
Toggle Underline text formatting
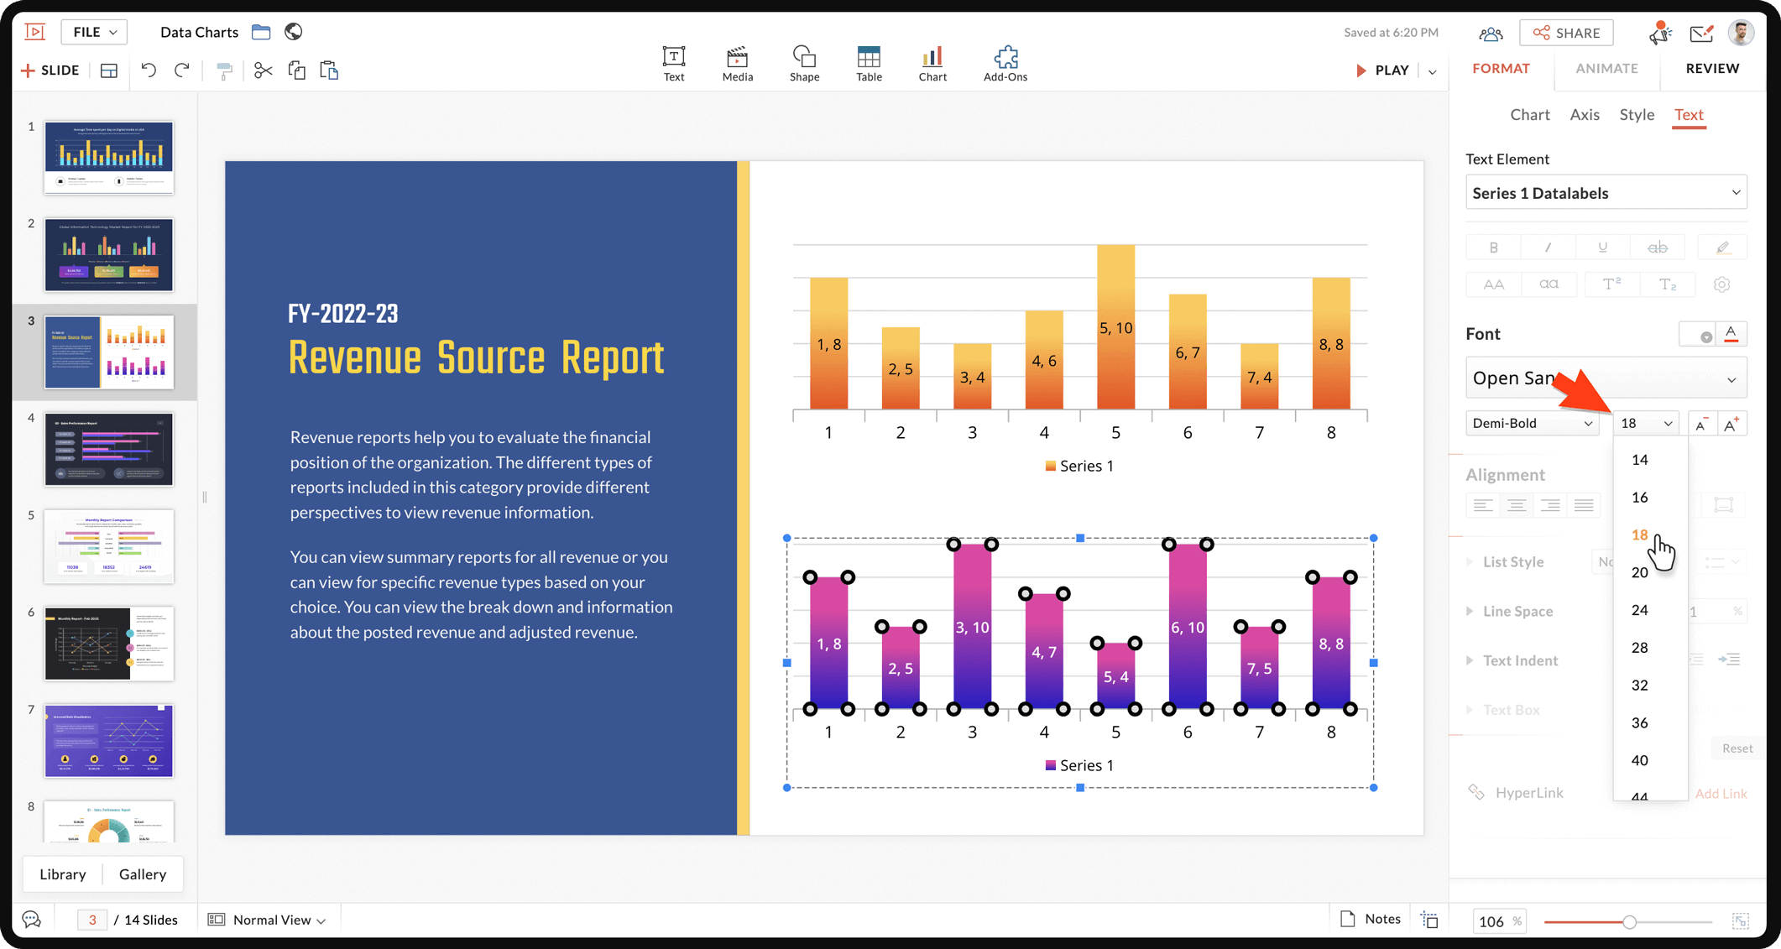pyautogui.click(x=1602, y=248)
